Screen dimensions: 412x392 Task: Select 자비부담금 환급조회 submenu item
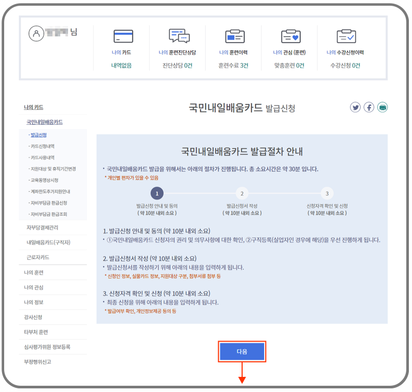(x=48, y=214)
